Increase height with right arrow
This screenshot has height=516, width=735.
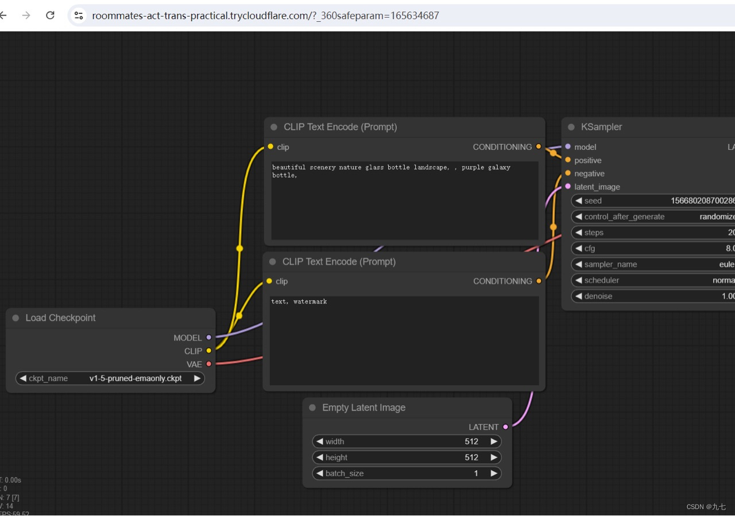pyautogui.click(x=494, y=457)
